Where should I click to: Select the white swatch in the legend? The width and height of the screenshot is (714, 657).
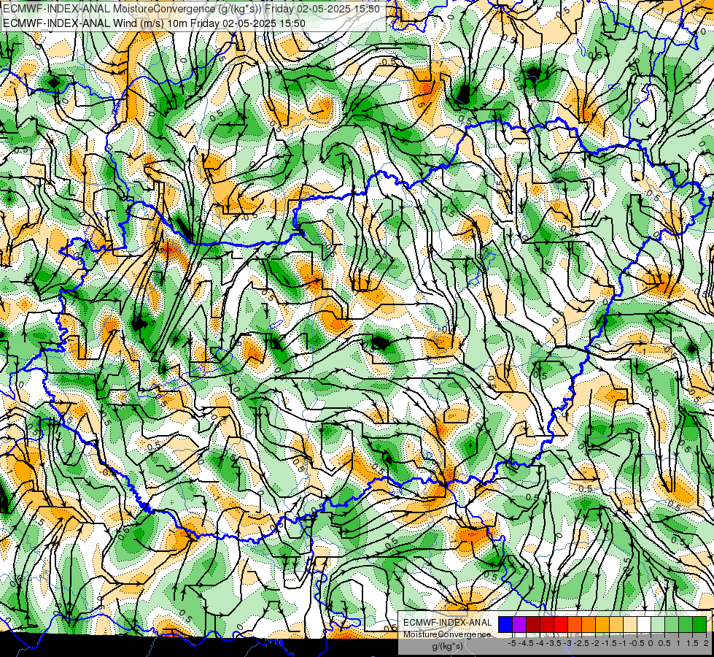pos(644,625)
